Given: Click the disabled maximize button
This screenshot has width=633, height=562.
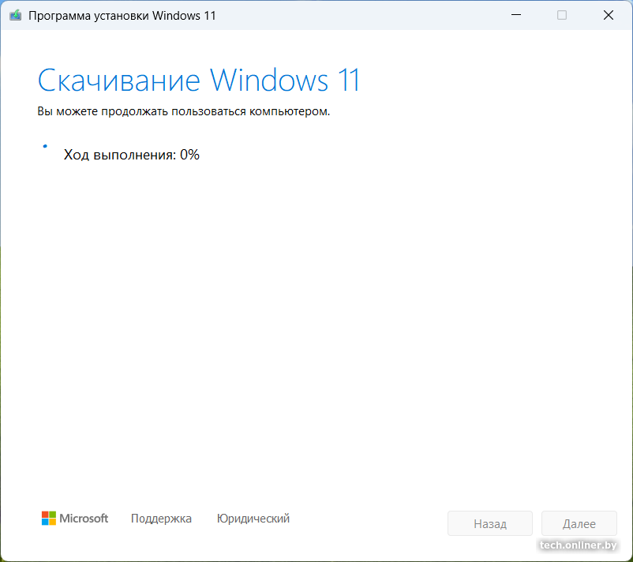Looking at the screenshot, I should [x=561, y=15].
